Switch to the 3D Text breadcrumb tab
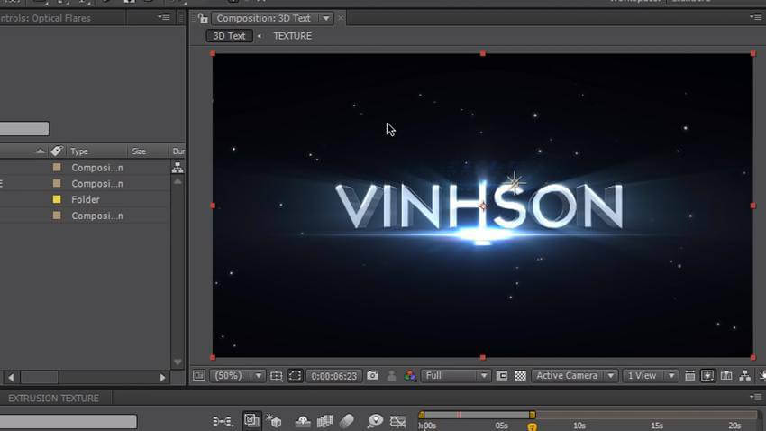Viewport: 766px width, 431px height. pos(229,36)
